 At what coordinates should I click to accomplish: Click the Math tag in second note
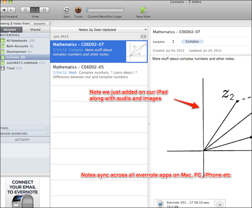(x=73, y=73)
